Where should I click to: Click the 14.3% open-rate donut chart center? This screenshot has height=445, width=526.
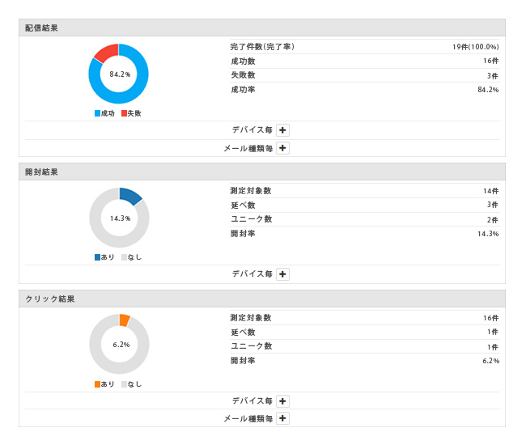(x=120, y=218)
